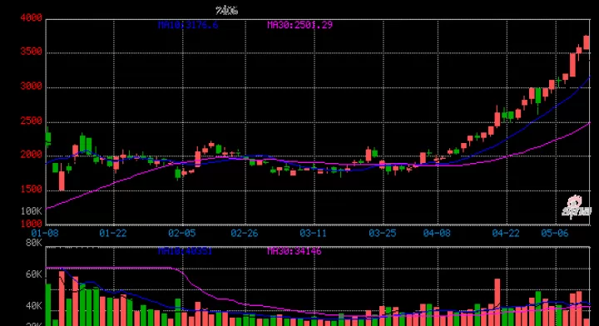
Task: Pick the 02-26 date label
Action: pyautogui.click(x=245, y=233)
